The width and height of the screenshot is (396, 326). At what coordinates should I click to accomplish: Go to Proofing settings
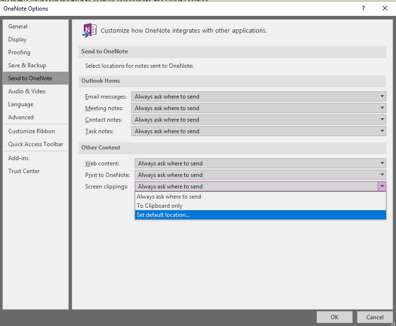[x=36, y=52]
